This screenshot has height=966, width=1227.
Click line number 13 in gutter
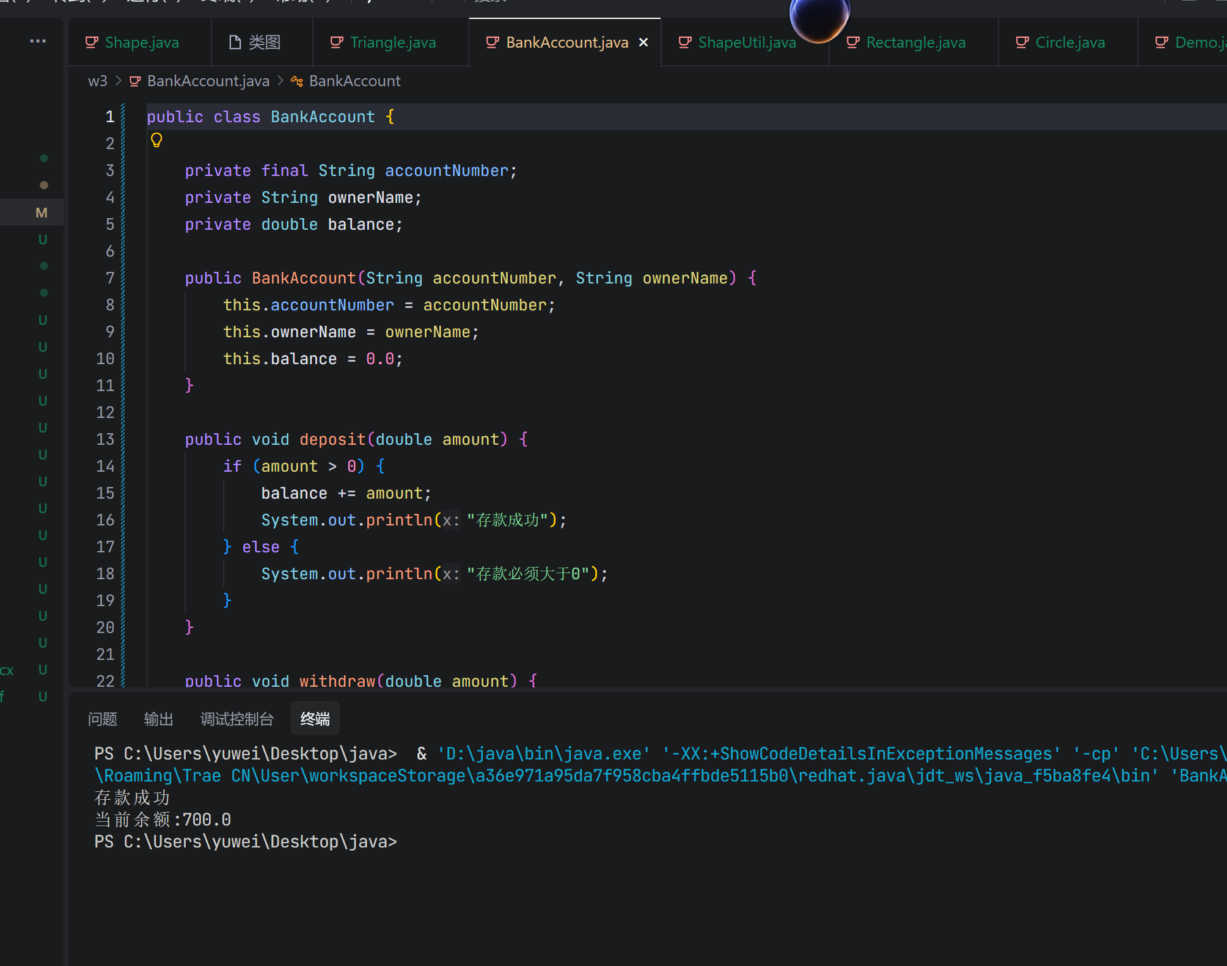click(x=105, y=439)
